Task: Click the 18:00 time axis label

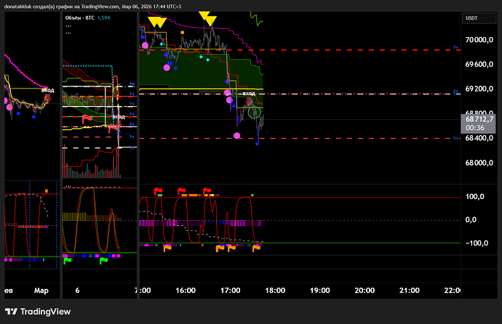Action: coord(275,290)
